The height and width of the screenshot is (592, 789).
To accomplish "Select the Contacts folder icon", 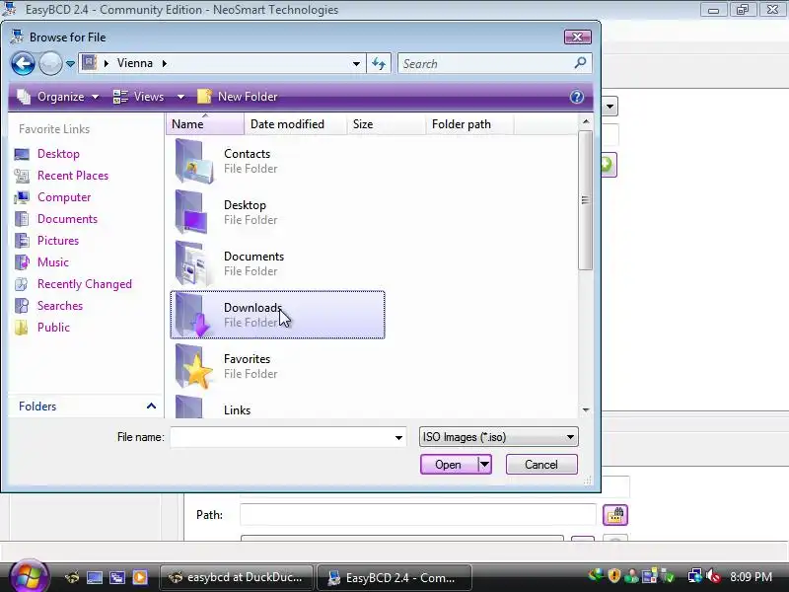I will coord(193,162).
